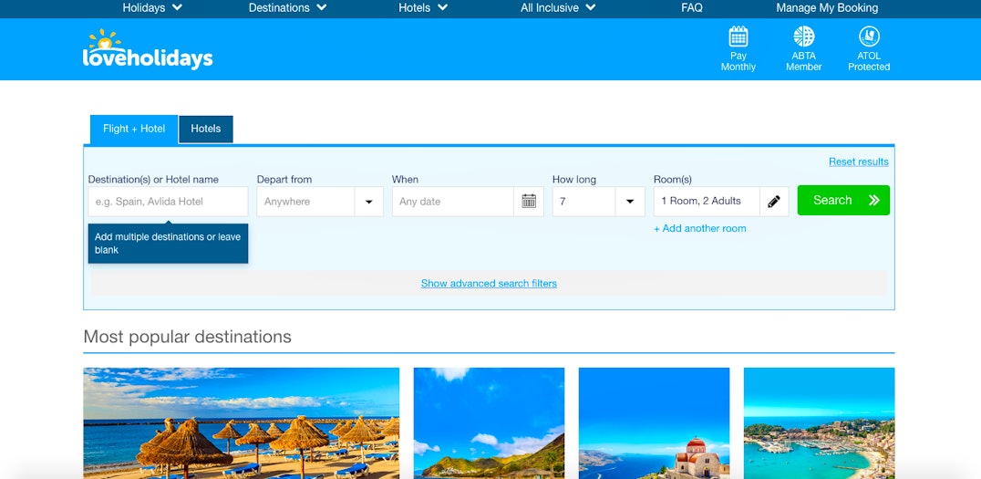Show advanced search filters
Screen dimensions: 981x479
(x=489, y=284)
